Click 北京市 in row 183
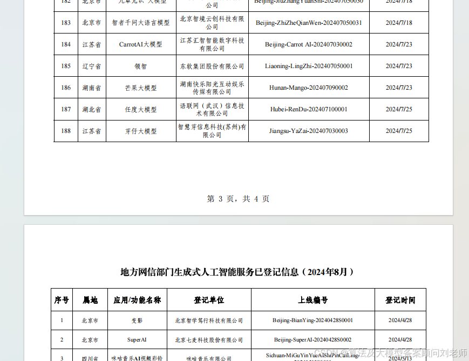The height and width of the screenshot is (361, 469). point(92,23)
